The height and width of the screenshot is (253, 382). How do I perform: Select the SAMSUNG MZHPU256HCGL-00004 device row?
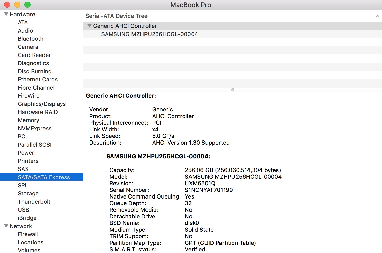(x=232, y=34)
